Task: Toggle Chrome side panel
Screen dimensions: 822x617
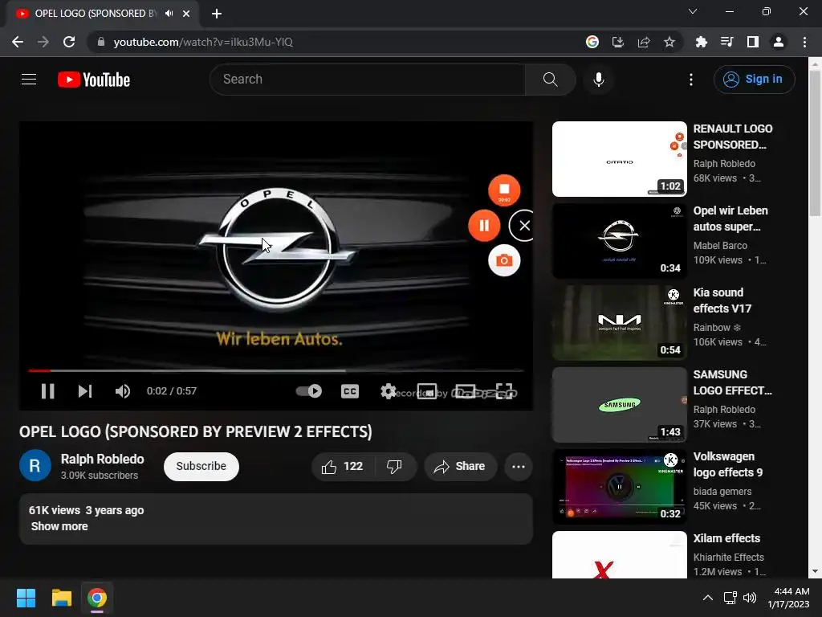Action: click(752, 42)
